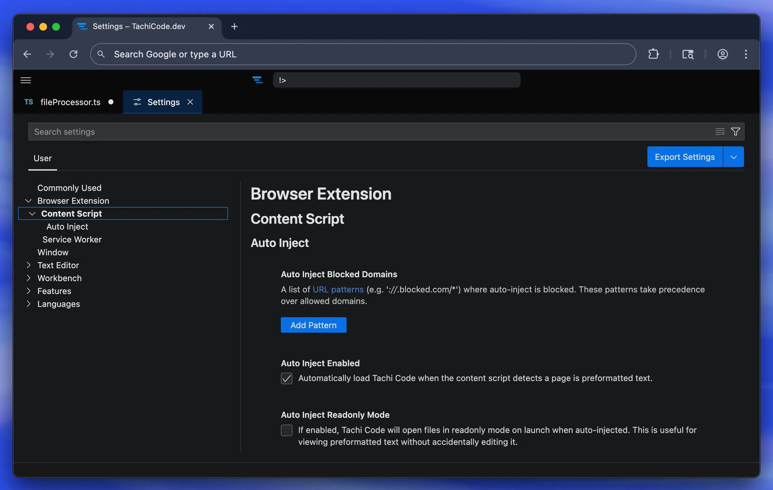This screenshot has height=490, width=773.
Task: Click the Add Pattern button
Action: coord(313,325)
